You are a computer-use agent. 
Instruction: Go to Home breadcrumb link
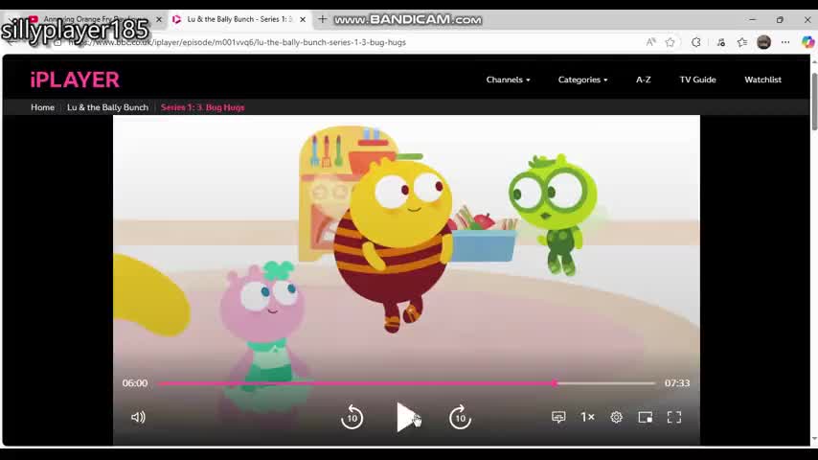(42, 107)
